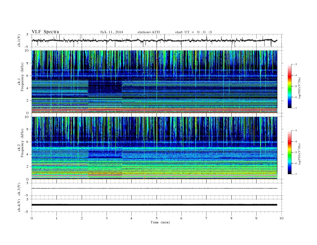
Task: Click inside the ch.1 spectrogram panel
Action: (154, 82)
